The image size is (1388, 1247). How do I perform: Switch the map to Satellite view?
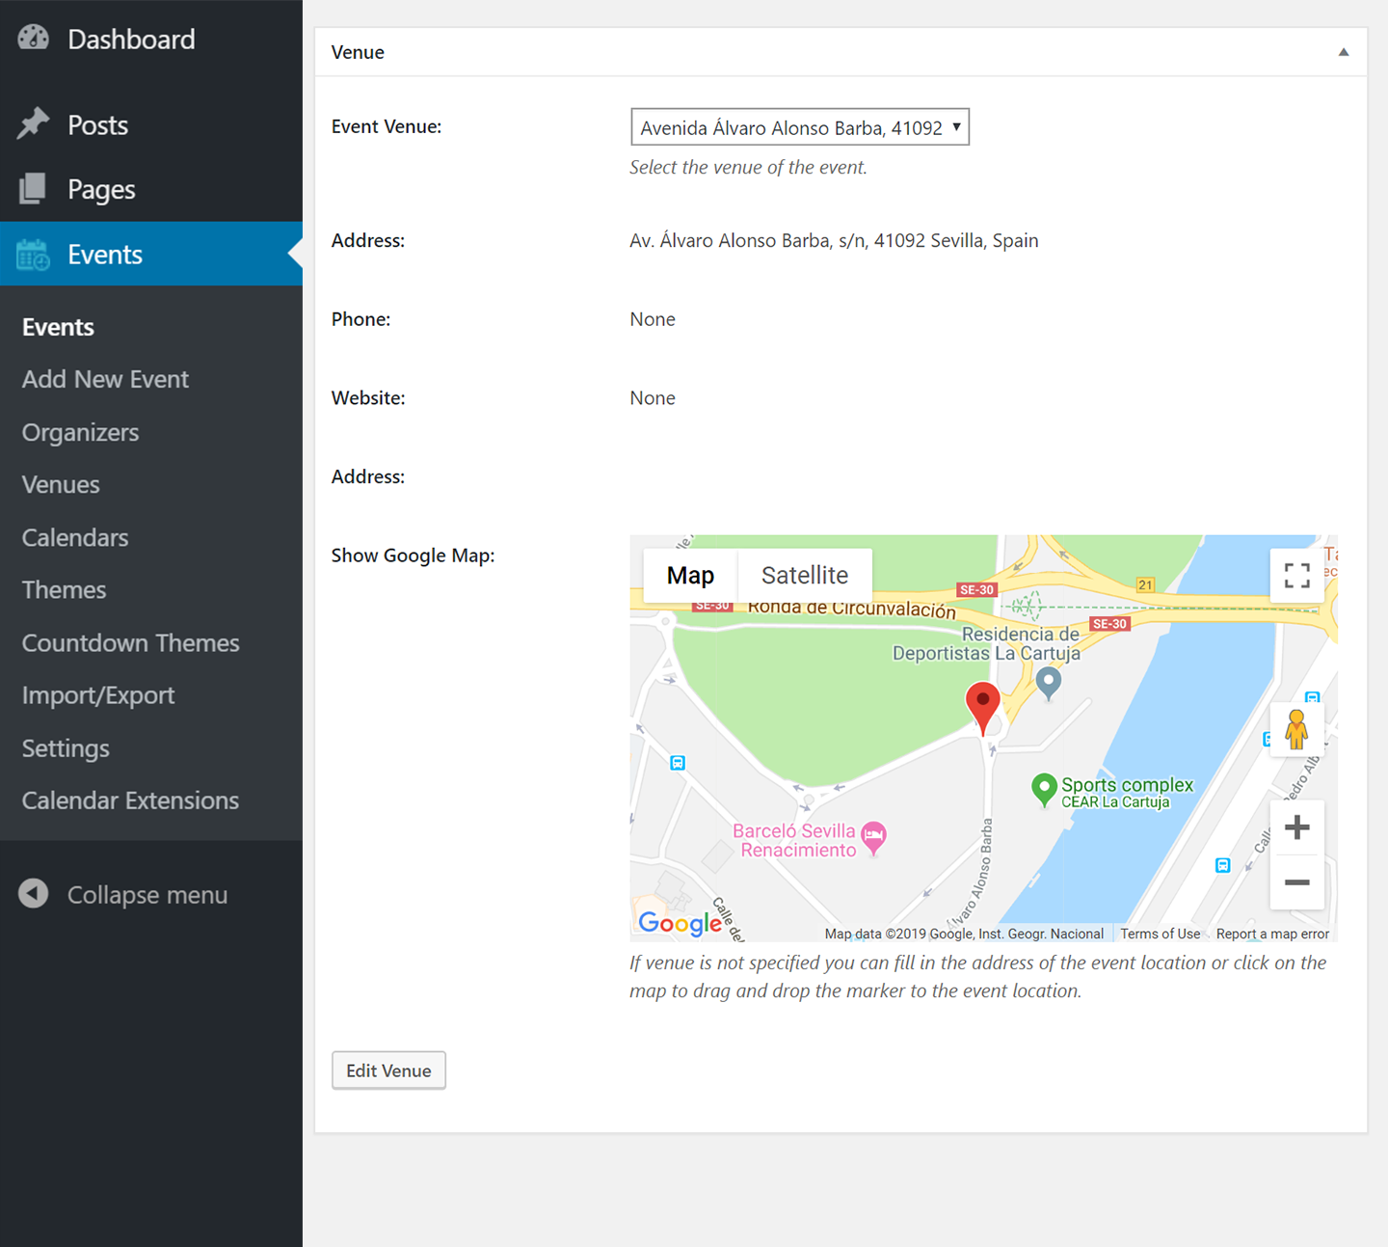coord(804,576)
